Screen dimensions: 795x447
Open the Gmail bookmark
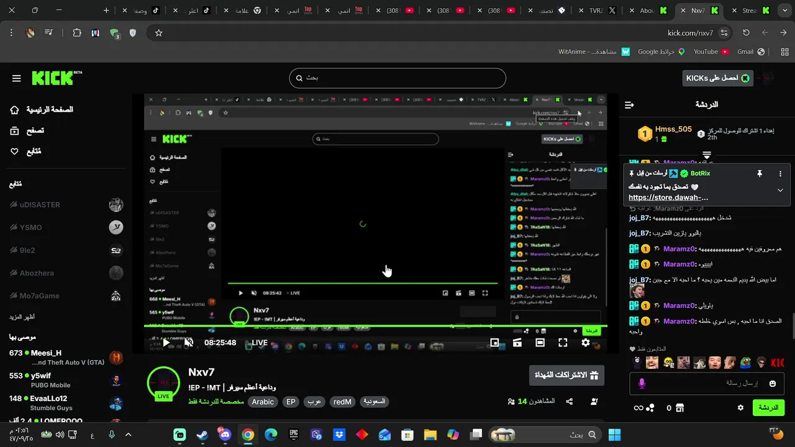750,52
